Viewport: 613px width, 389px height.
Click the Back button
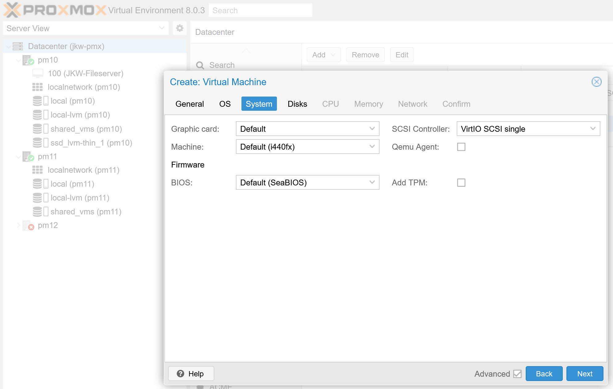coord(544,374)
